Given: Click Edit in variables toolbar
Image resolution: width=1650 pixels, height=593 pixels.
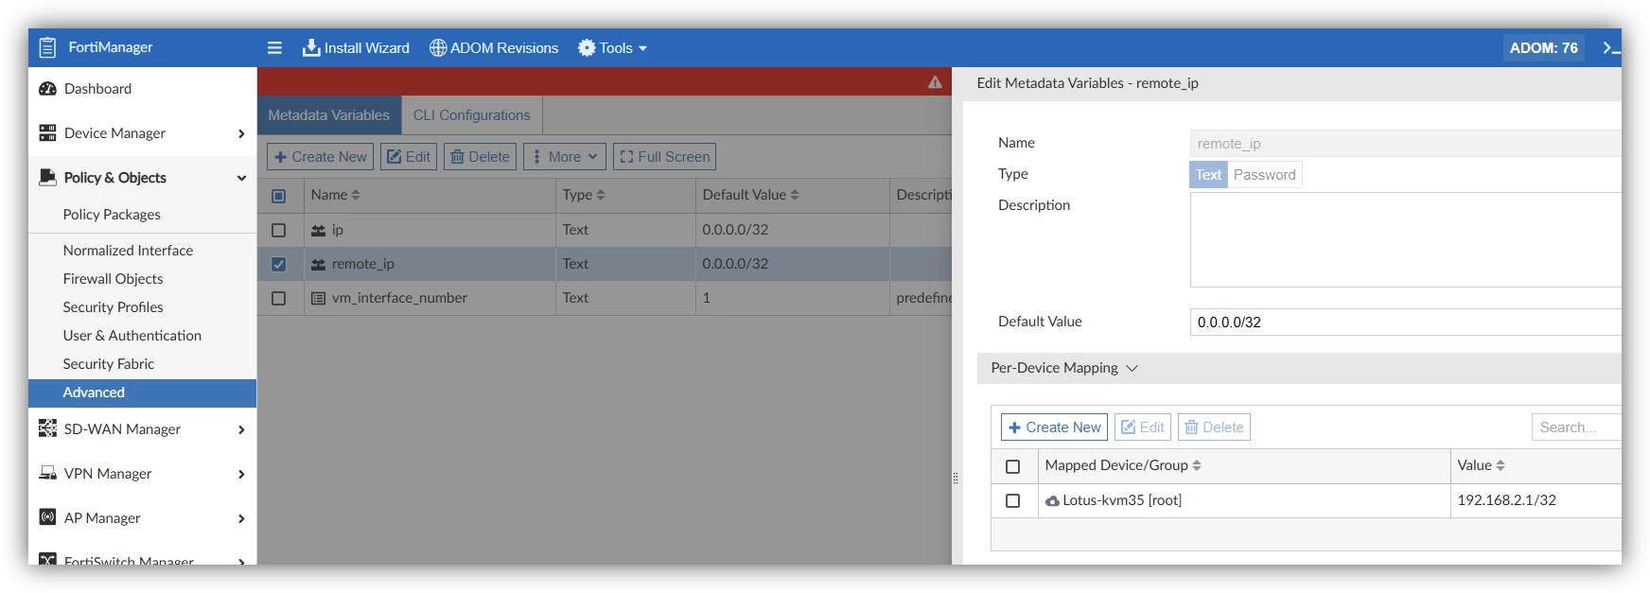Looking at the screenshot, I should tap(409, 157).
